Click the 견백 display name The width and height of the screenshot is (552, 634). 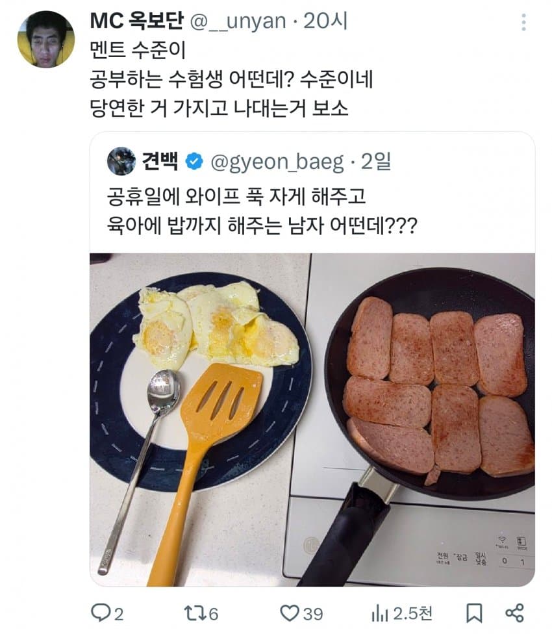tap(159, 162)
